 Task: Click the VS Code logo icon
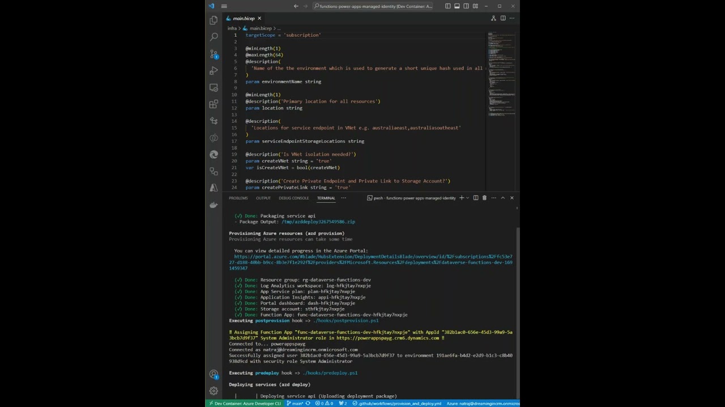coord(211,6)
